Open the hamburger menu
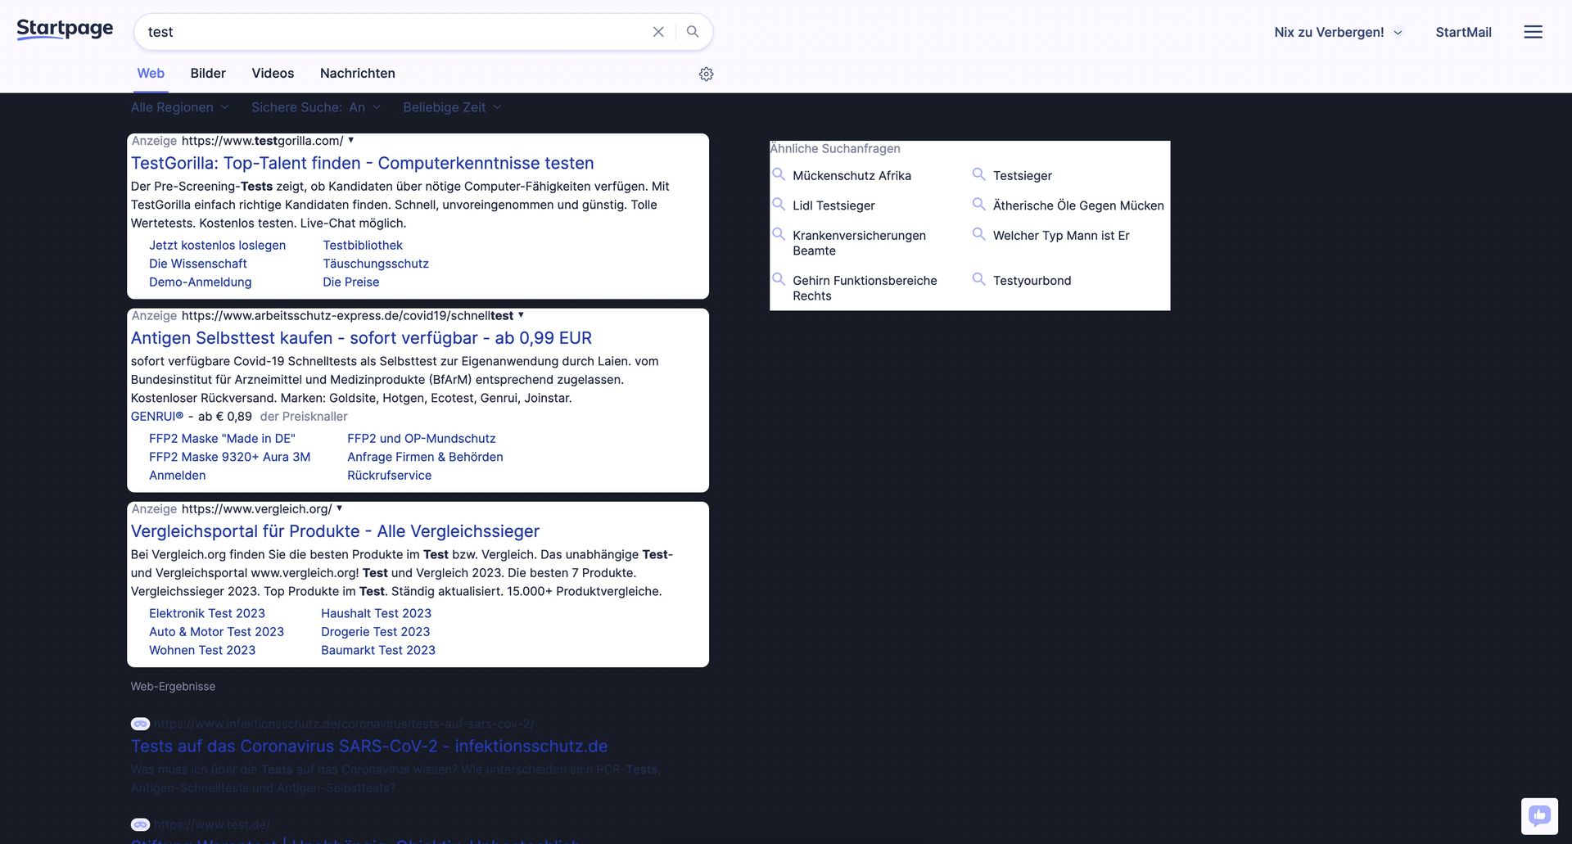Screen dimensions: 1572x844 point(1533,32)
